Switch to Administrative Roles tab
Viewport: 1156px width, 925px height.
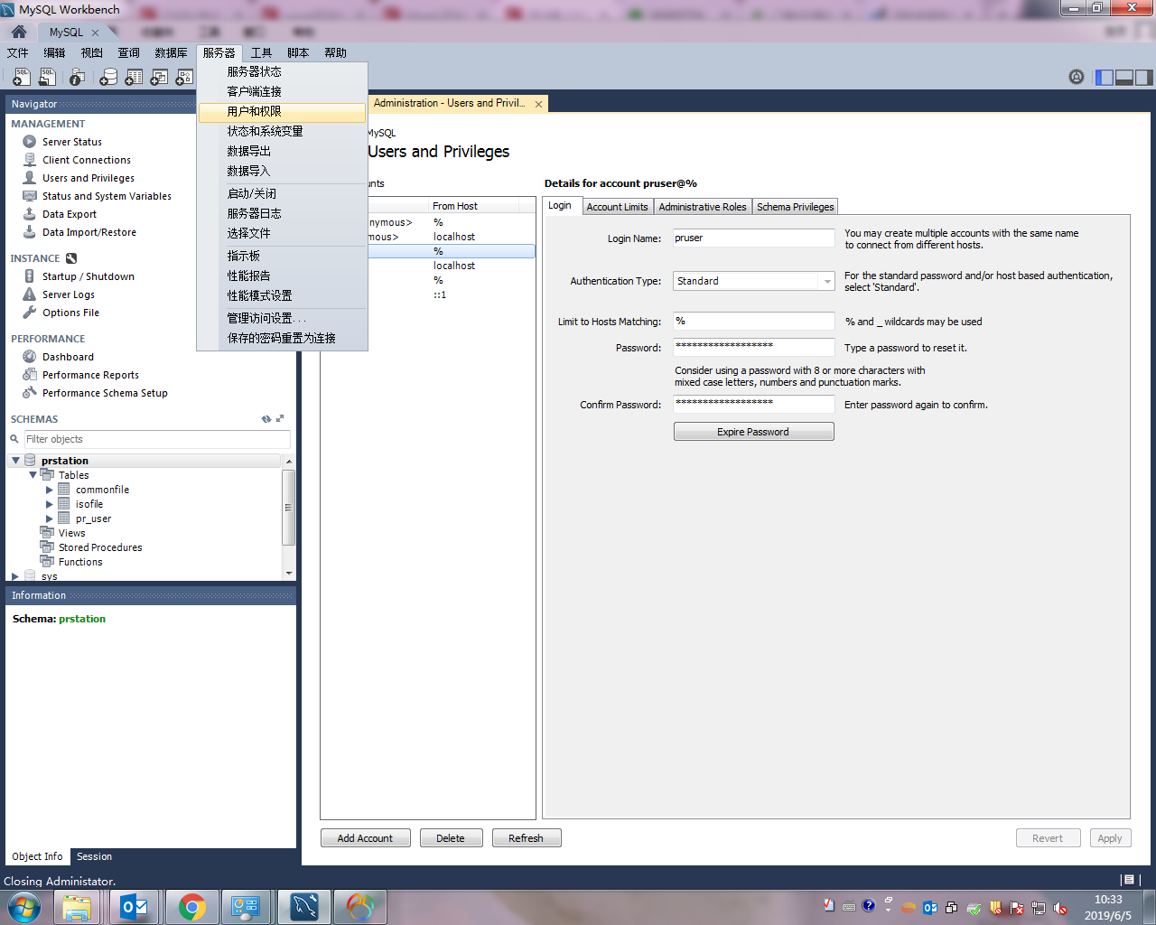pyautogui.click(x=703, y=207)
